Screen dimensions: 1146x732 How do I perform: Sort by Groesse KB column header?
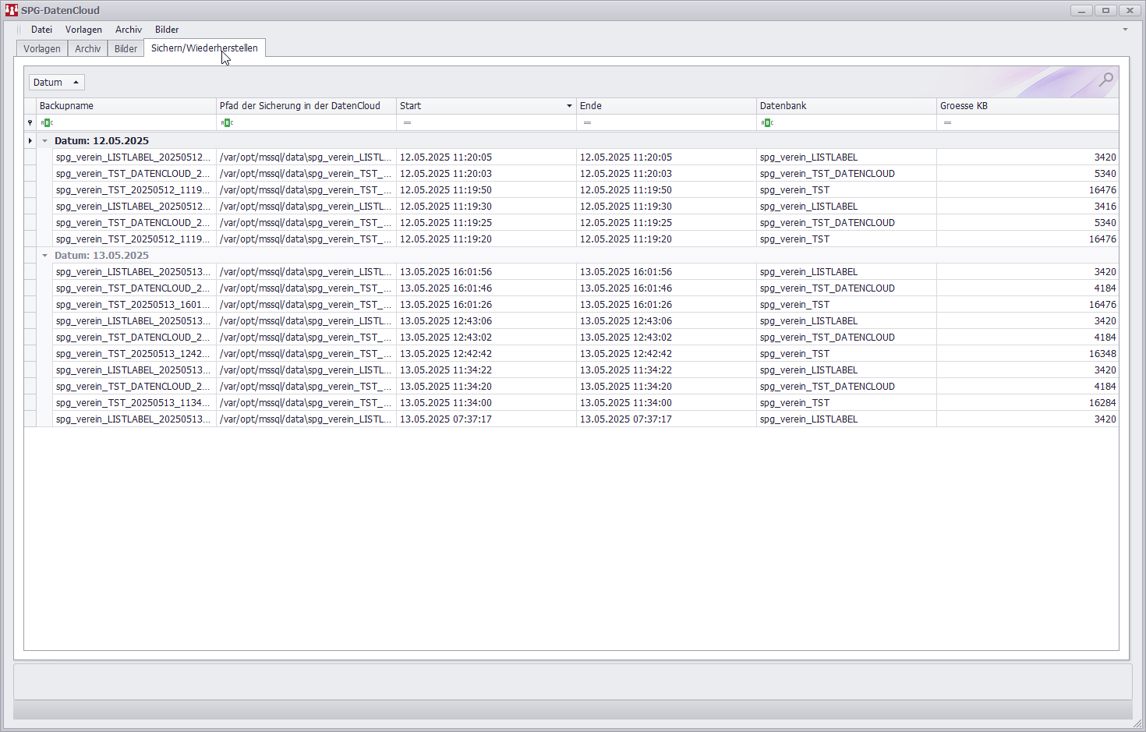[x=1028, y=106]
